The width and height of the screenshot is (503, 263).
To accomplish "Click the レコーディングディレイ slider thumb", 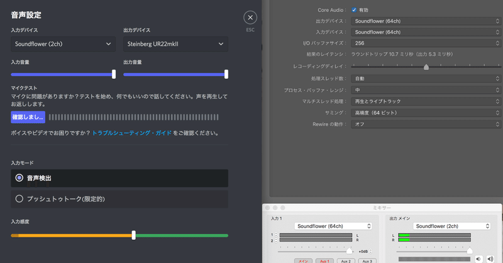I will coord(426,67).
